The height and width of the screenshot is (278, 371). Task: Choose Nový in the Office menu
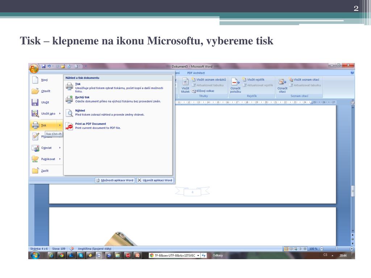click(x=46, y=80)
